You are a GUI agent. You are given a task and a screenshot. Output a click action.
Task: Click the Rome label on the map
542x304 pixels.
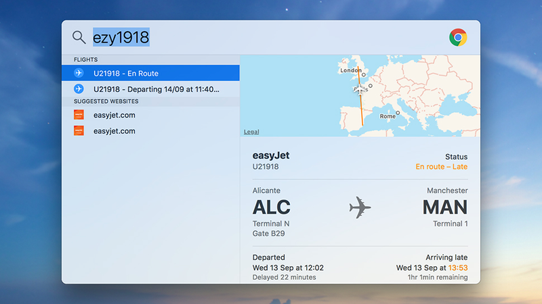(388, 116)
